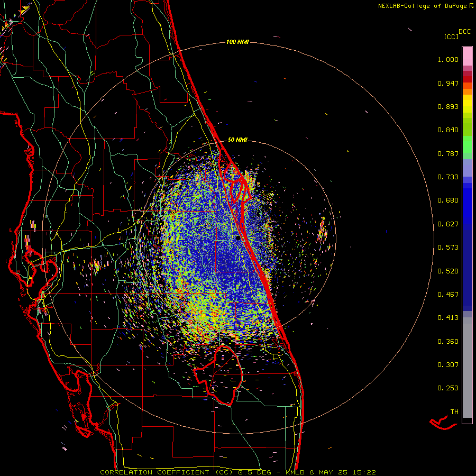Click the 0.947 scale value

(x=448, y=83)
